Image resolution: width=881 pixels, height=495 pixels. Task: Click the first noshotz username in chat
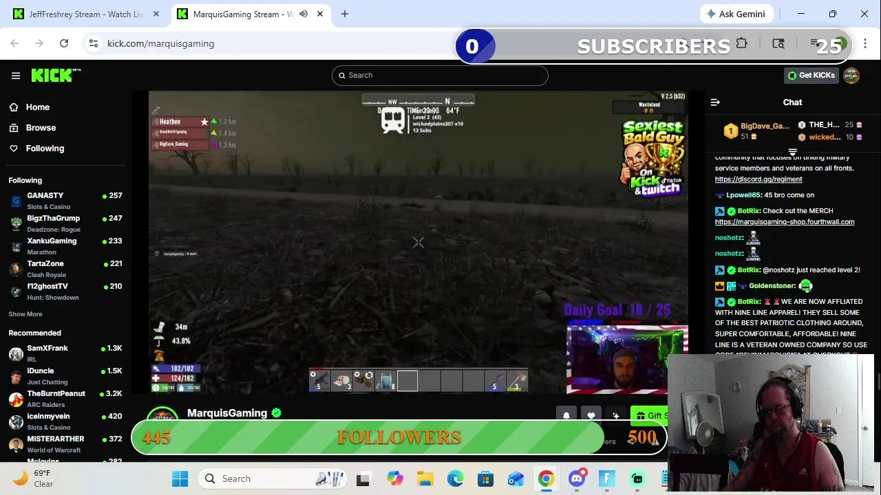coord(729,238)
